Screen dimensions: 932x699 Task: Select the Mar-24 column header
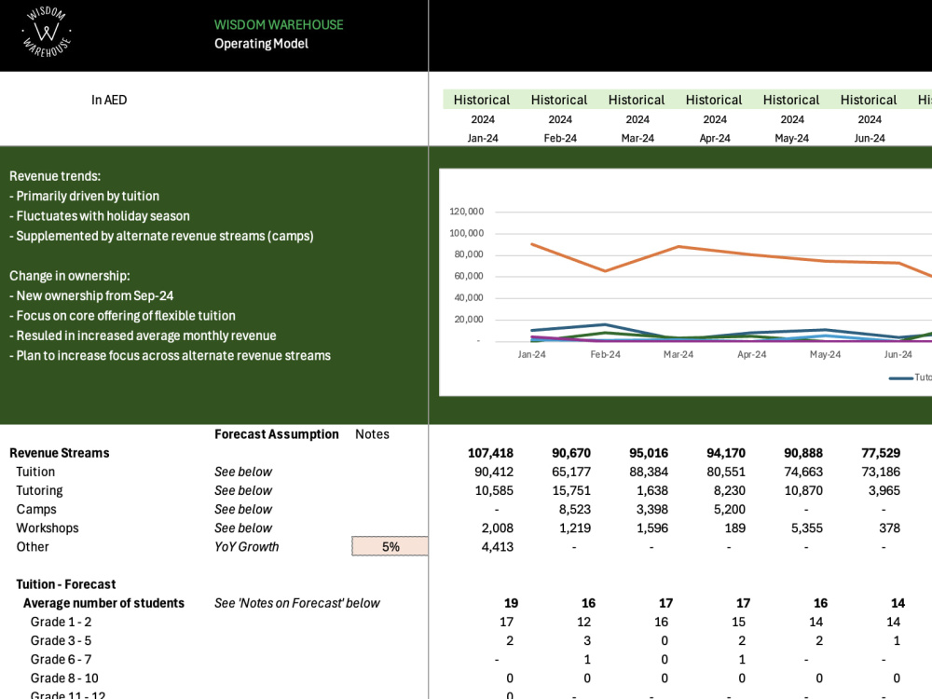pos(637,138)
